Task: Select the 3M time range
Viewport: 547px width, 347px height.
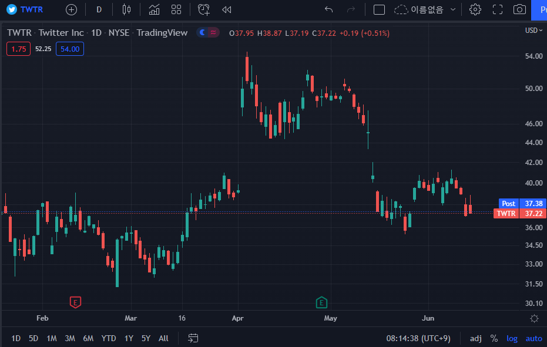Action: [70, 338]
